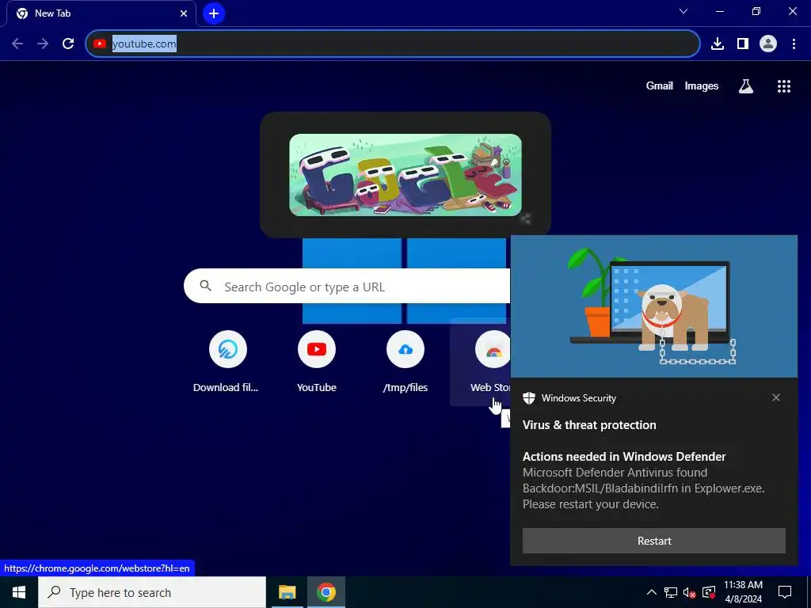Click the Chrome taskbar icon

coord(326,592)
